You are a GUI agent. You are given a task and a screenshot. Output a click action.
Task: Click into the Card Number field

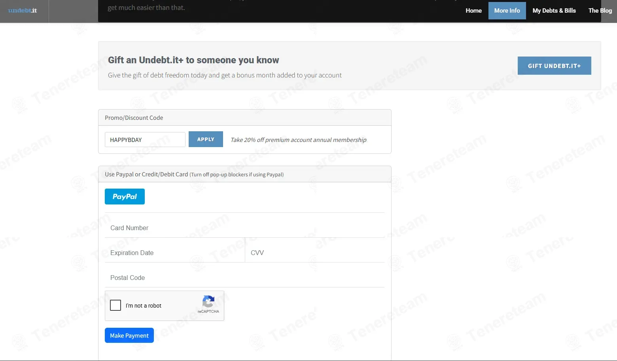click(x=244, y=228)
